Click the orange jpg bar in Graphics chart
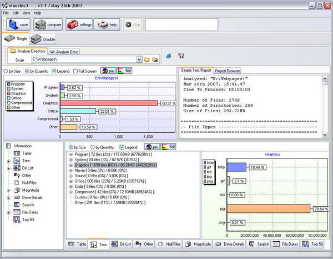This screenshot has width=333, height=259. [x=269, y=208]
